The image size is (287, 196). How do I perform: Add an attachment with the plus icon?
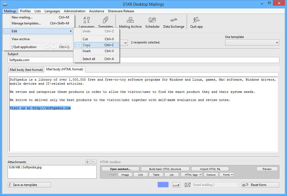point(88,162)
